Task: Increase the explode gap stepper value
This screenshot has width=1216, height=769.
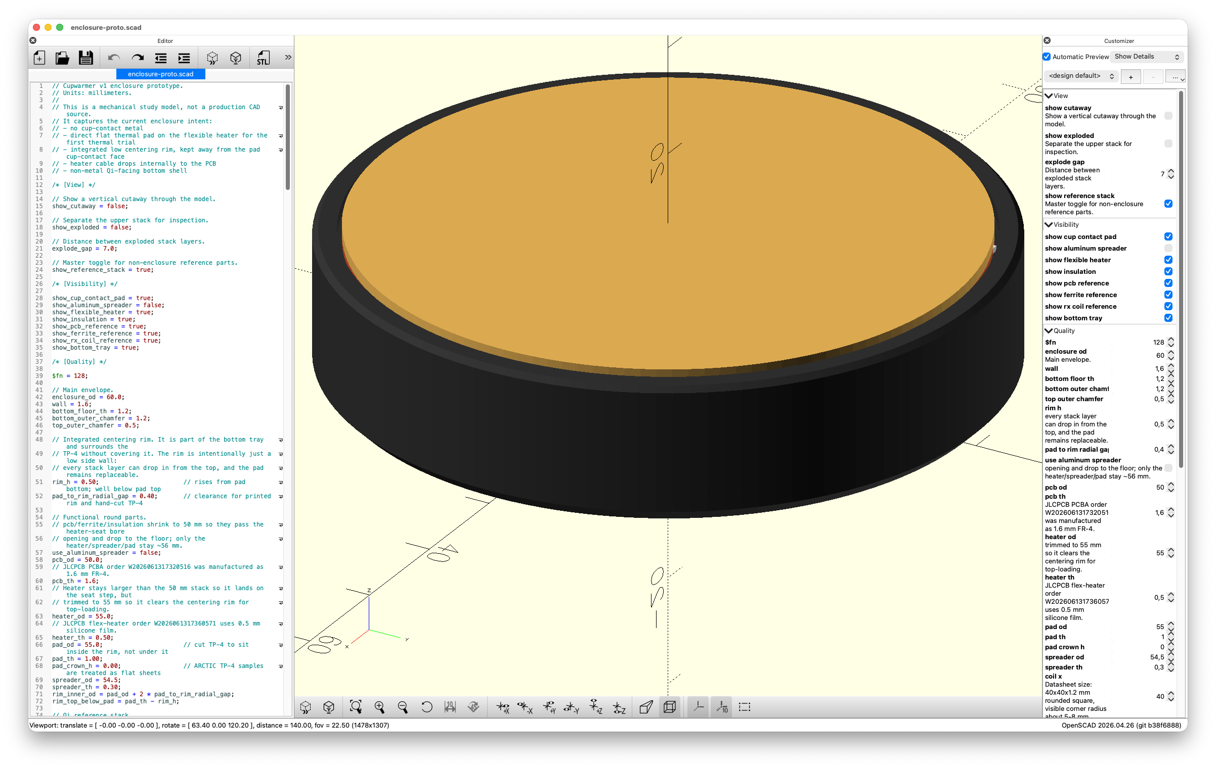Action: click(x=1171, y=171)
